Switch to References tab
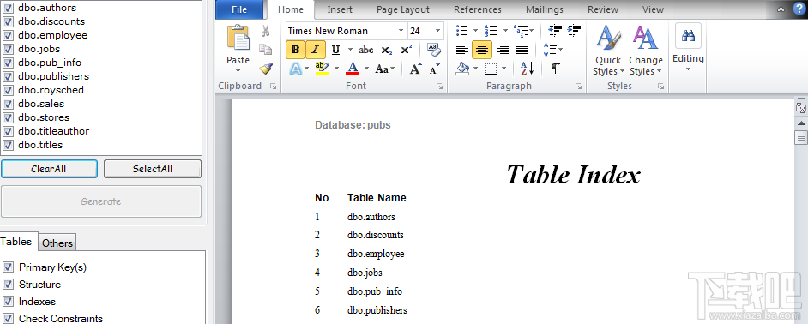Image resolution: width=808 pixels, height=324 pixels. coord(477,9)
